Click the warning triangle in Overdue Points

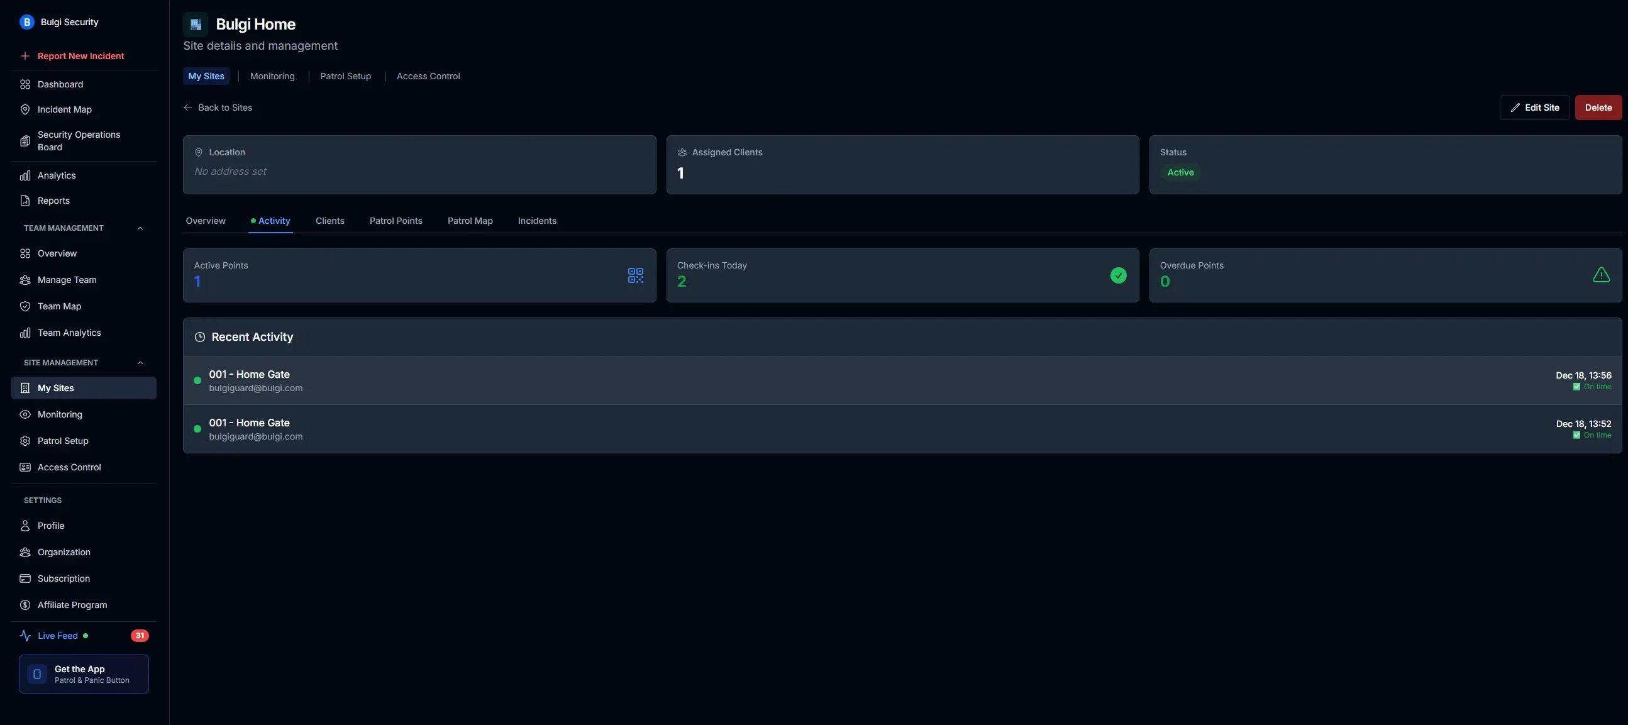point(1601,275)
